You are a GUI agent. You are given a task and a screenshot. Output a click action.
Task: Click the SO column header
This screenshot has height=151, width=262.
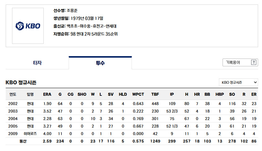pos(232,94)
